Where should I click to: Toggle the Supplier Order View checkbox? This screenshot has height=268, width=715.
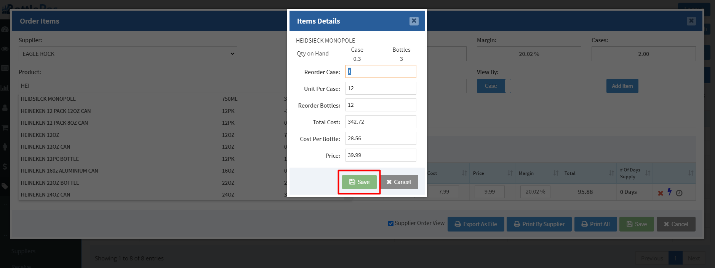[x=390, y=224]
